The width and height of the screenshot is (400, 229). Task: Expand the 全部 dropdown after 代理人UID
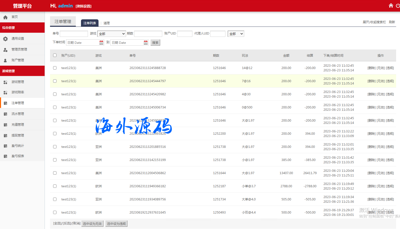click(x=236, y=34)
